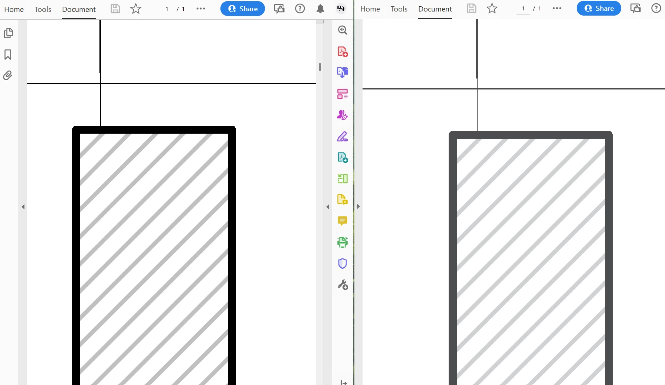The width and height of the screenshot is (665, 385).
Task: Open the more options ellipsis in left window
Action: pyautogui.click(x=201, y=9)
